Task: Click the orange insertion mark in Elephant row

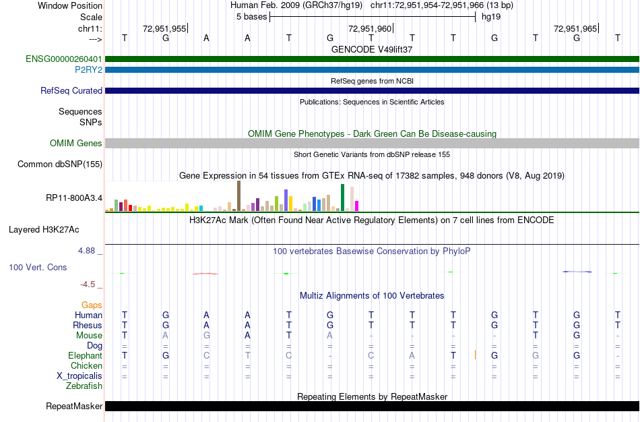Action: click(475, 355)
